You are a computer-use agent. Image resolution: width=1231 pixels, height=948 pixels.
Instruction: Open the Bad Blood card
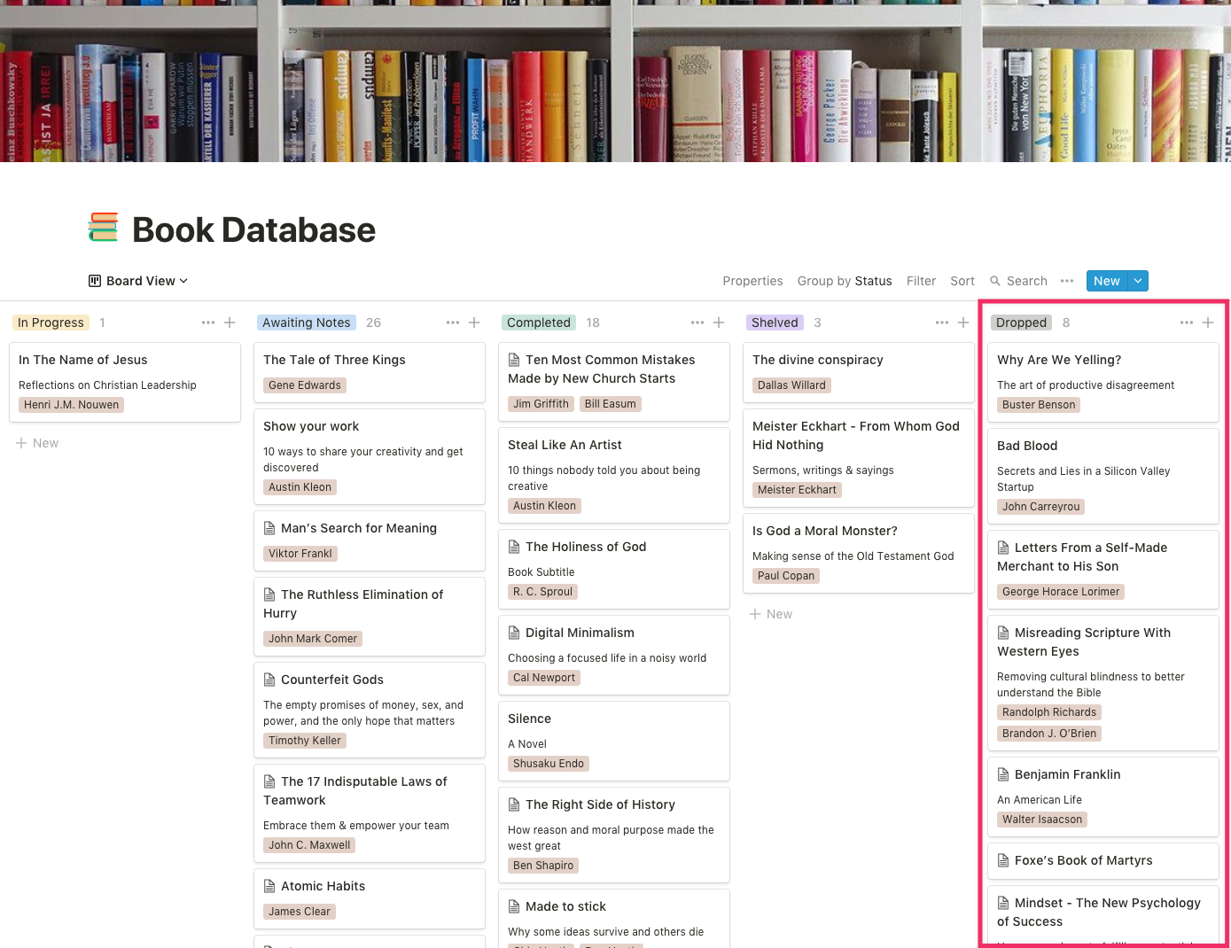[1103, 476]
